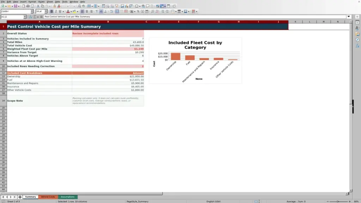Click the Format as Percent icon

coord(138,11)
